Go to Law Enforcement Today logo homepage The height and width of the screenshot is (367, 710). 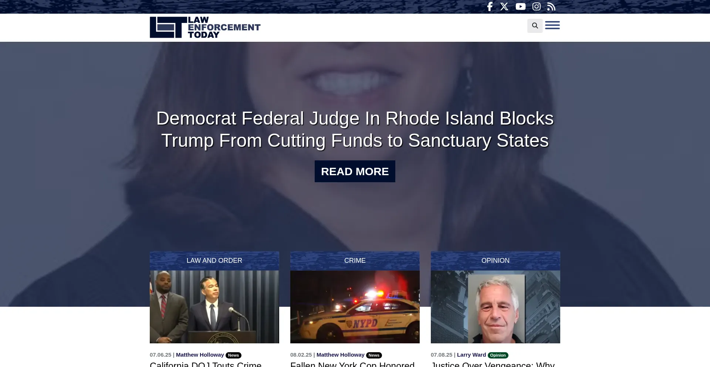tap(205, 27)
